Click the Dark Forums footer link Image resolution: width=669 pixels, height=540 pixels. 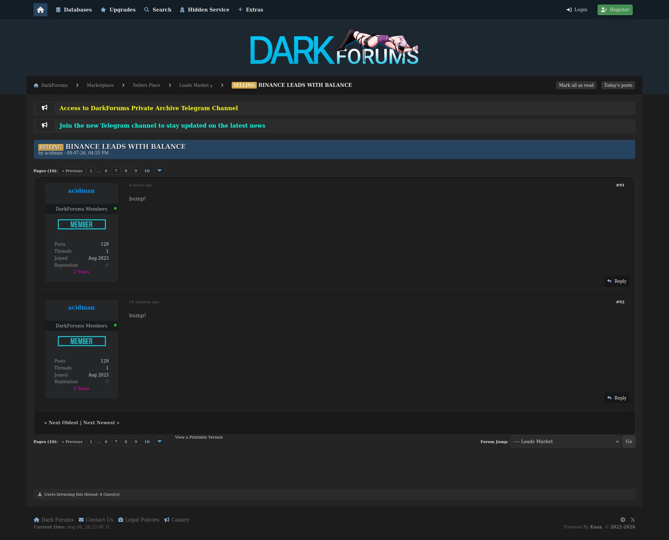tap(54, 520)
